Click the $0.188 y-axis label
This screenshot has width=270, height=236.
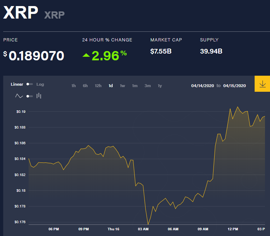20,127
